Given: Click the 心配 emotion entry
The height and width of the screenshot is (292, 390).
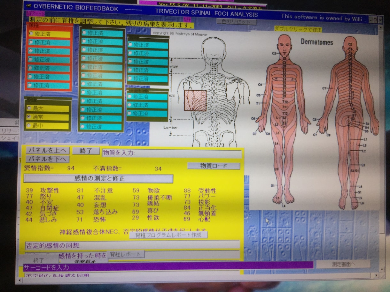Looking at the screenshot, I should coord(204,219).
